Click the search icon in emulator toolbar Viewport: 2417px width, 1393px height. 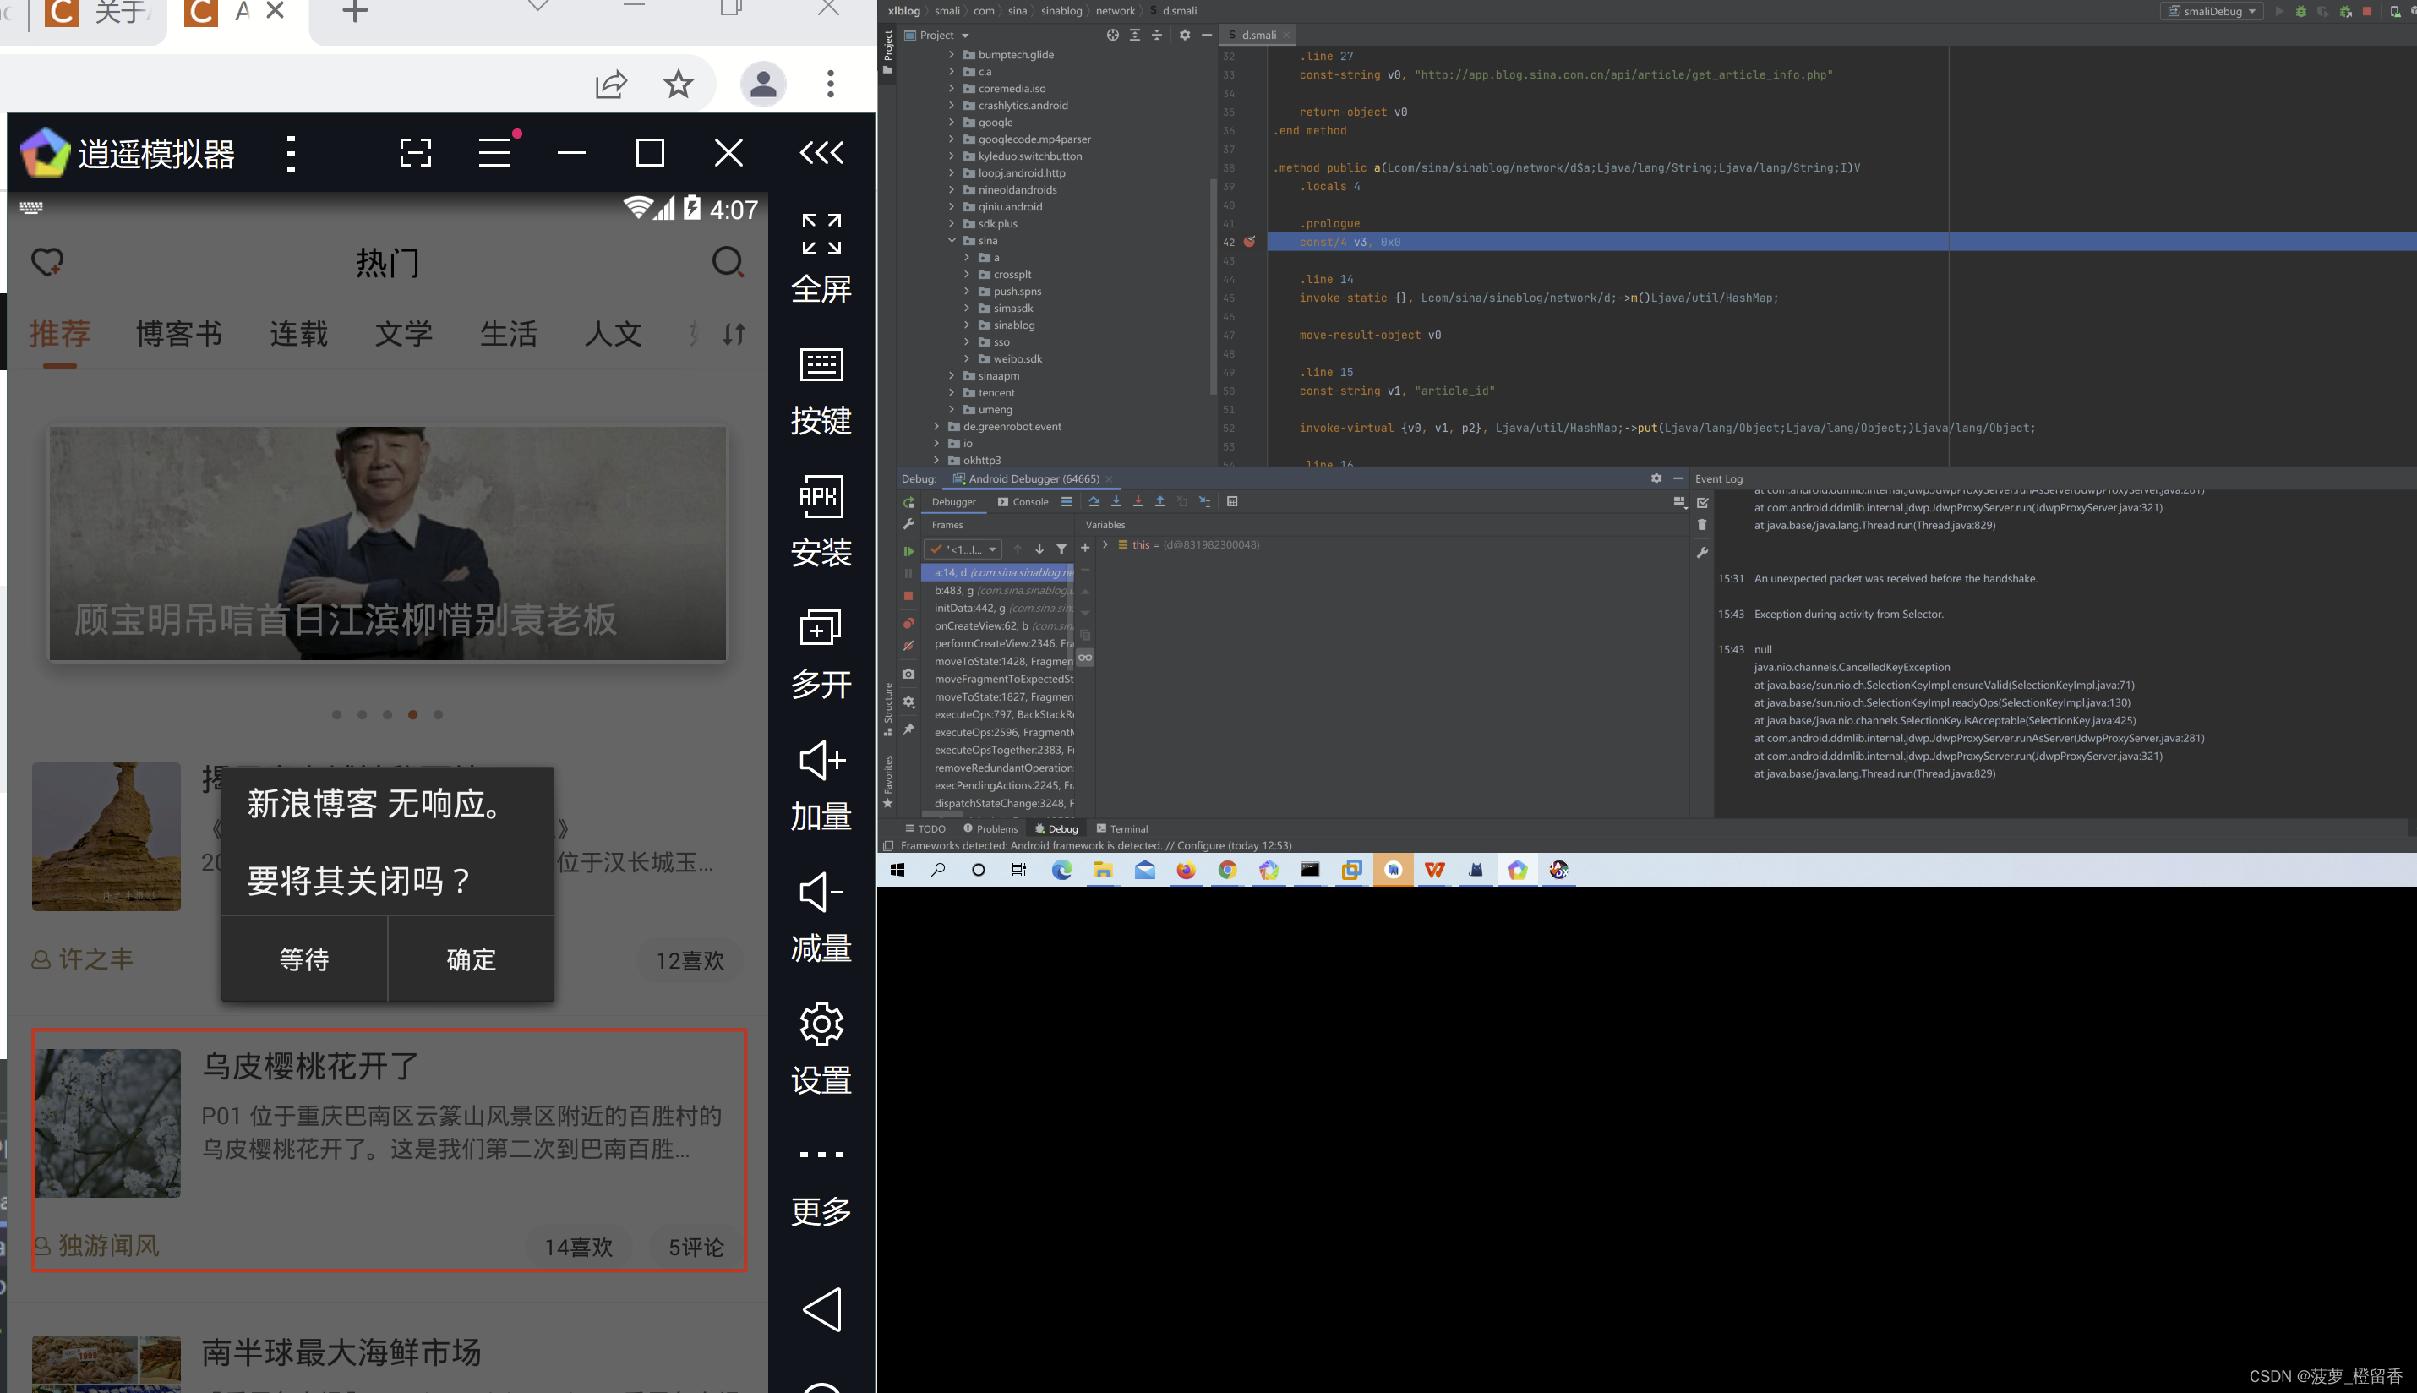727,260
